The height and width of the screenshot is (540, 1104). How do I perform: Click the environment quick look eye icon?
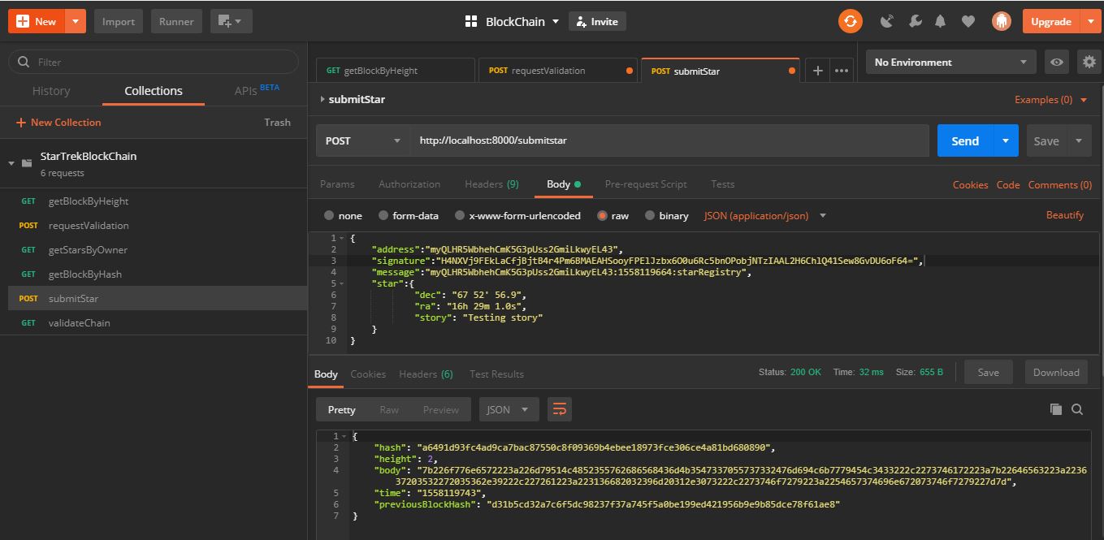tap(1056, 63)
